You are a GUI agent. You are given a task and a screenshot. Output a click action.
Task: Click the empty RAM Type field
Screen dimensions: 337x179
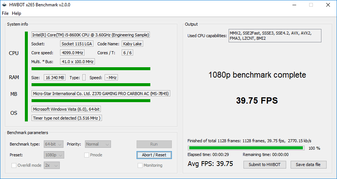84,78
